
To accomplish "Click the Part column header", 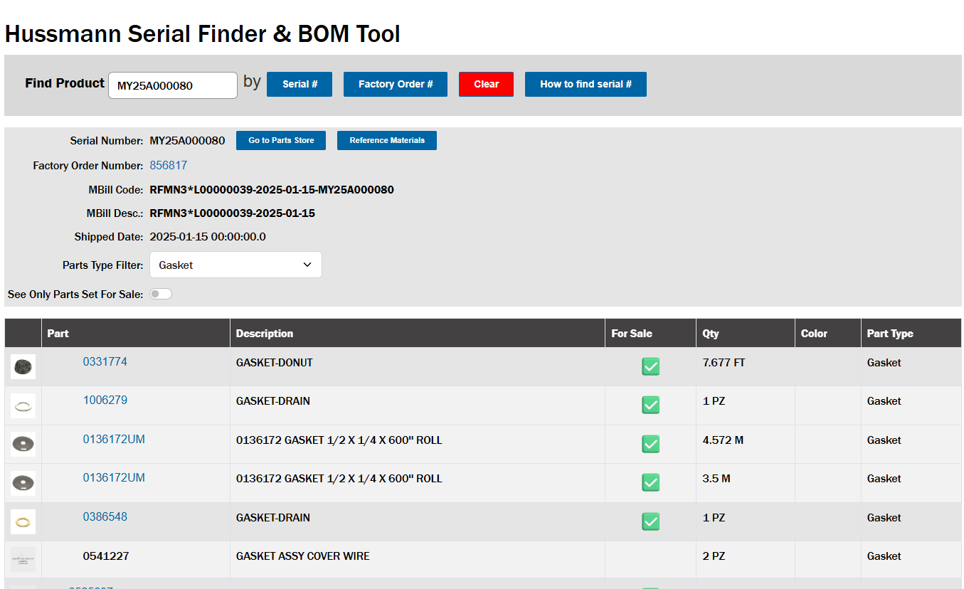I will pyautogui.click(x=58, y=333).
